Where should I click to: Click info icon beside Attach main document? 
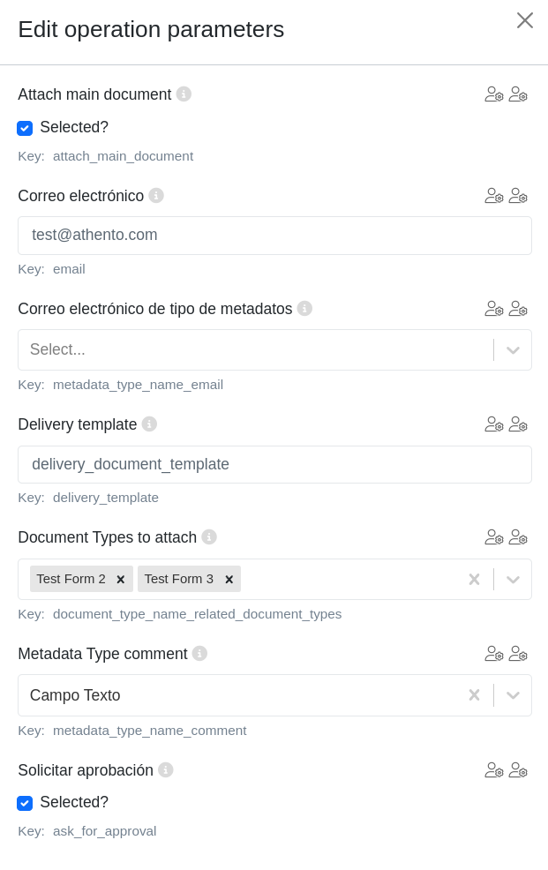184,94
